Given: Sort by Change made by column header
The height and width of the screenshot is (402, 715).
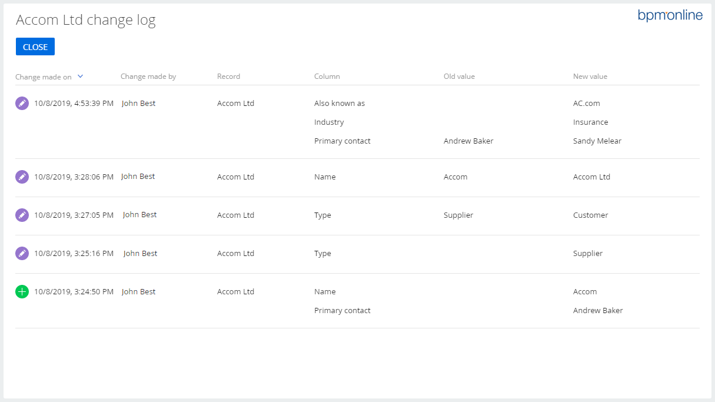Looking at the screenshot, I should point(148,77).
